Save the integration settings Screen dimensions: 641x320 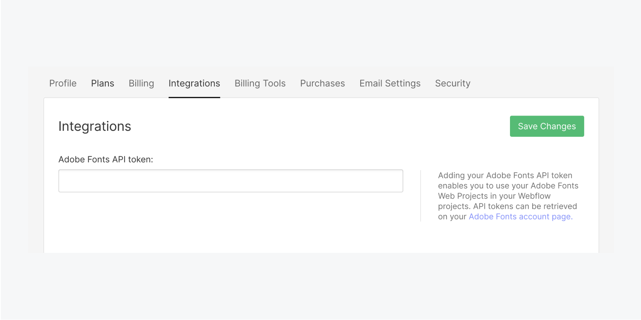point(547,126)
